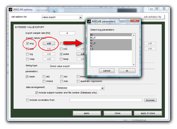The width and height of the screenshot is (177, 129).
Task: Click the export sample rate input field
Action: pyautogui.click(x=67, y=33)
